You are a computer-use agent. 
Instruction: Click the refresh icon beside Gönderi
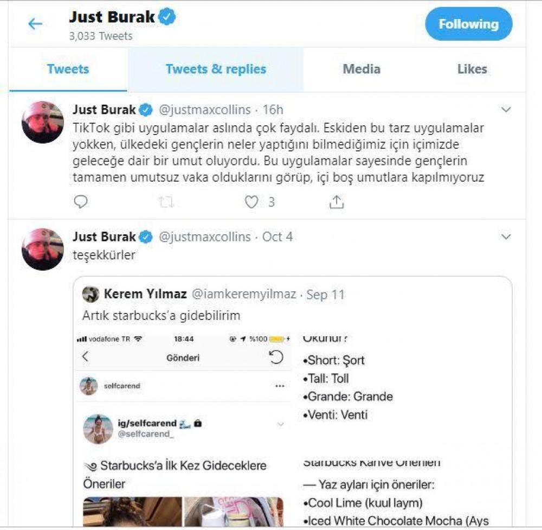[x=276, y=357]
